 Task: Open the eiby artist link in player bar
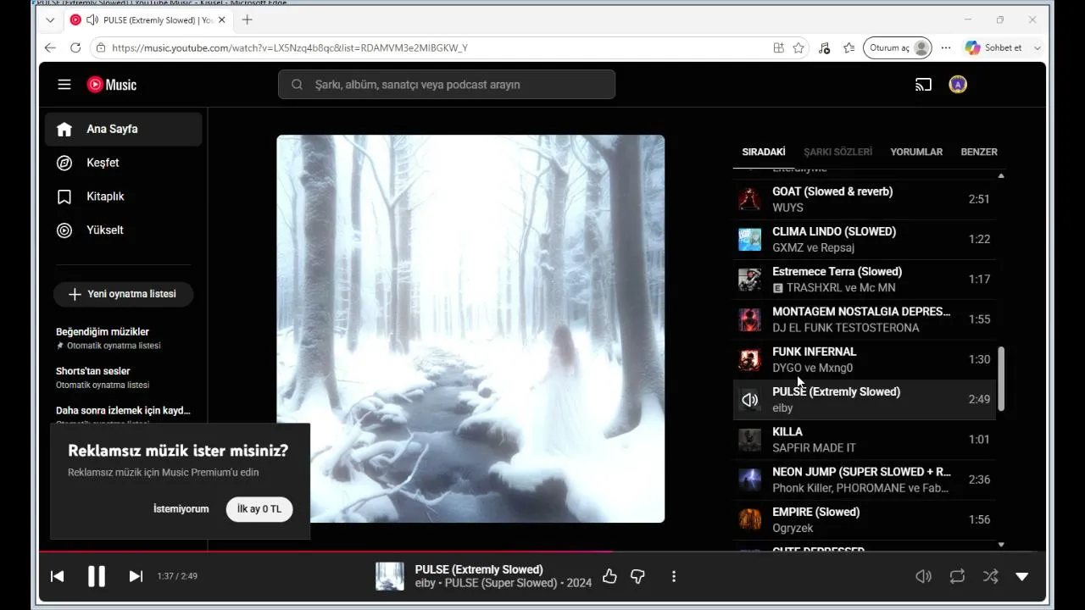point(426,583)
